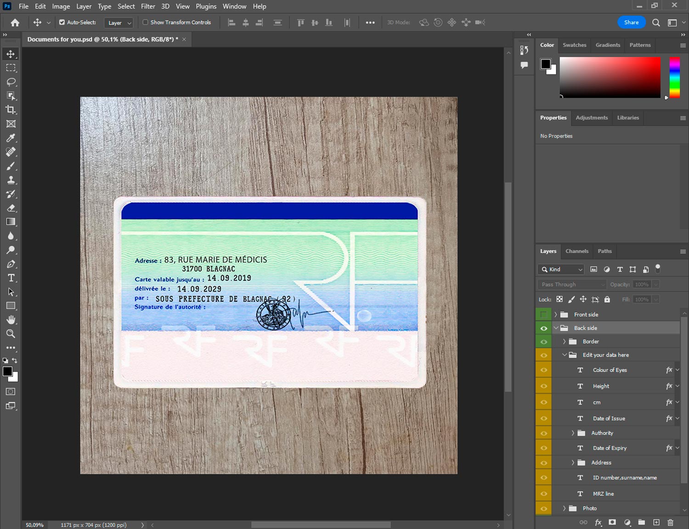Screen dimensions: 689x529
Task: Open the Filter menu
Action: tap(148, 6)
